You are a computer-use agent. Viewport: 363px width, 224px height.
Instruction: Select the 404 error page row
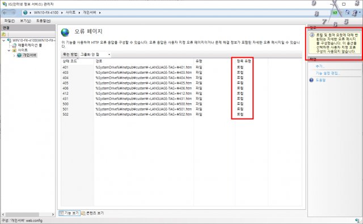pos(181,78)
